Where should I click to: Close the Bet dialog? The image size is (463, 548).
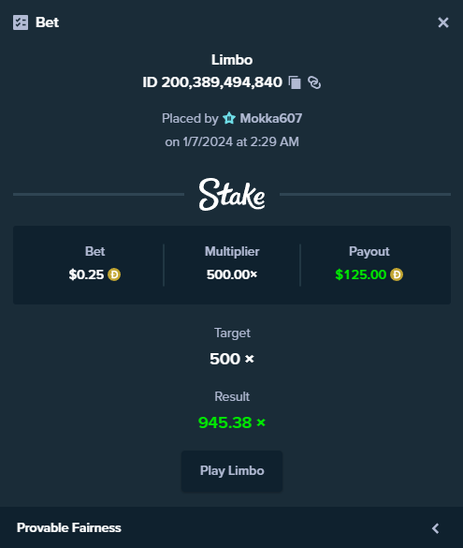(443, 22)
